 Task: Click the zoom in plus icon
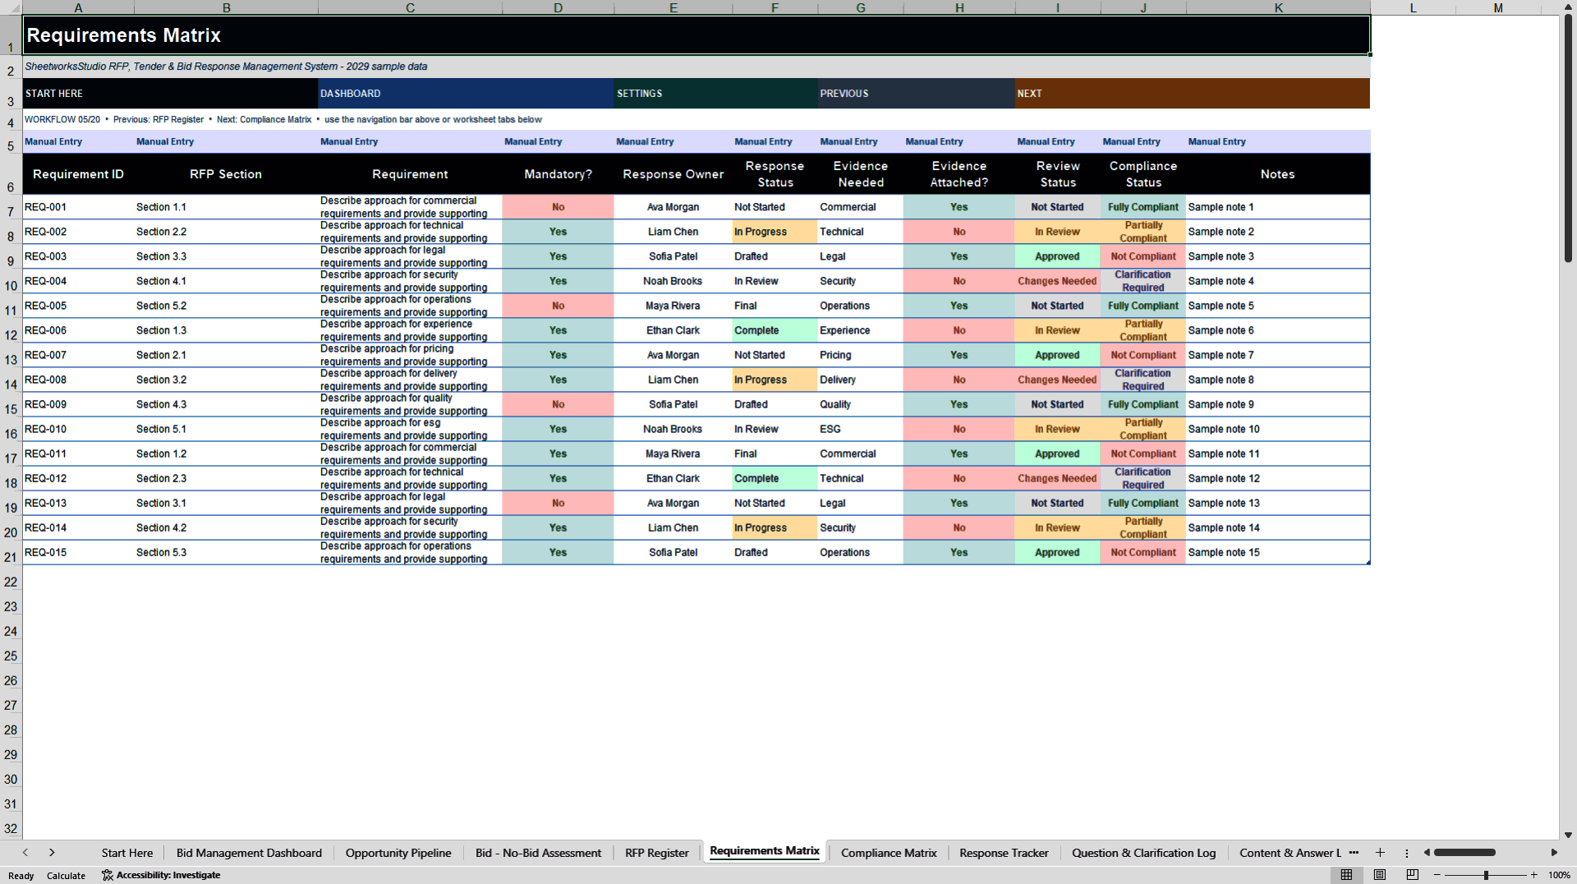pos(1533,875)
